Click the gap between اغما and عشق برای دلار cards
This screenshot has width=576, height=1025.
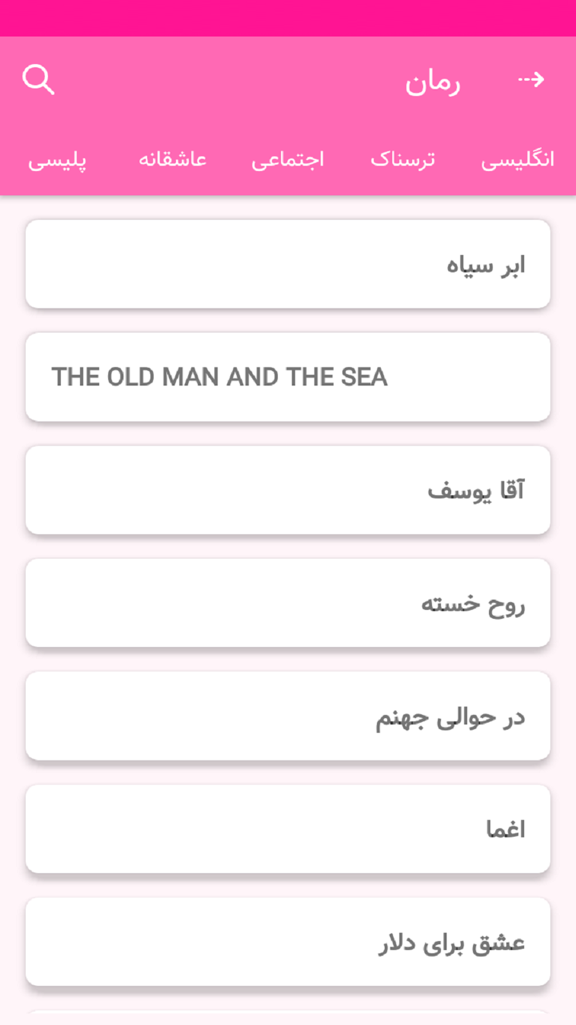288,885
